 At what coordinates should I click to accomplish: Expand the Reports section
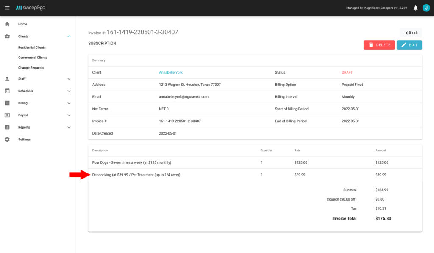coord(69,127)
